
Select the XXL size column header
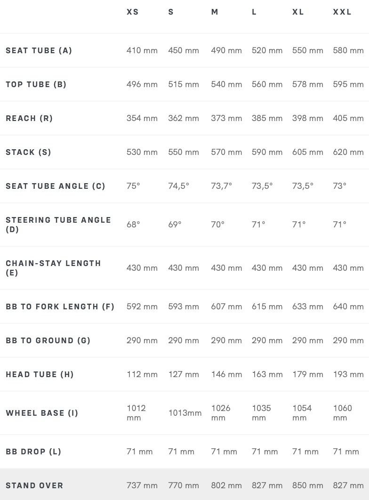point(342,12)
